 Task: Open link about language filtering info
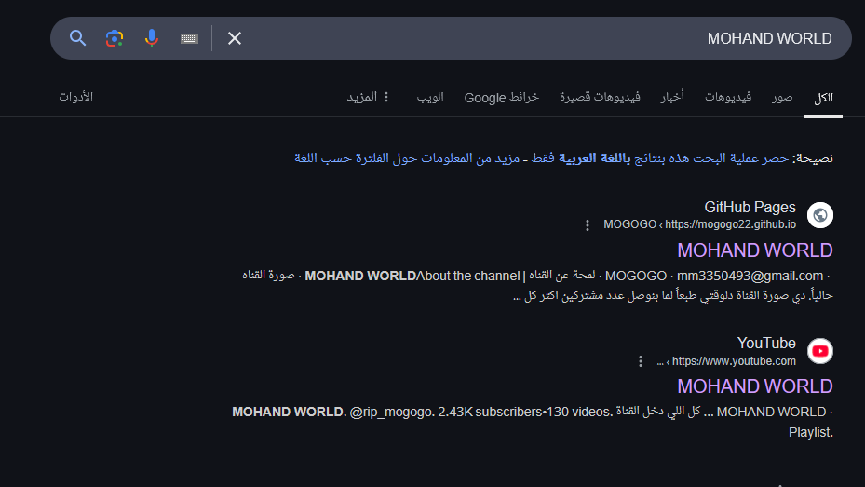click(x=407, y=158)
